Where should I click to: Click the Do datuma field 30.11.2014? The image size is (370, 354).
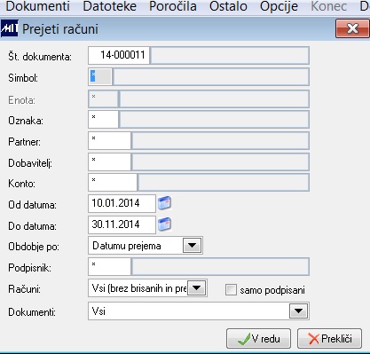(122, 224)
